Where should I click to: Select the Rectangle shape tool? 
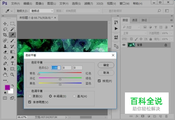(12, 69)
